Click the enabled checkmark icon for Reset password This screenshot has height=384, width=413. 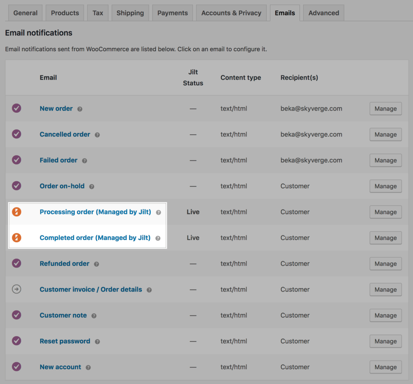pyautogui.click(x=17, y=341)
